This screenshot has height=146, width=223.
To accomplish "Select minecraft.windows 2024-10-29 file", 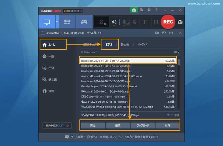I will click(x=128, y=76).
